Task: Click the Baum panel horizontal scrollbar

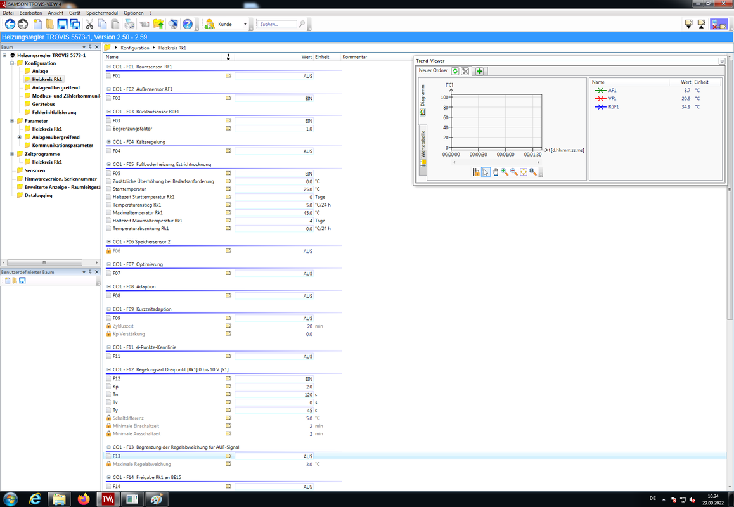Action: click(x=50, y=262)
